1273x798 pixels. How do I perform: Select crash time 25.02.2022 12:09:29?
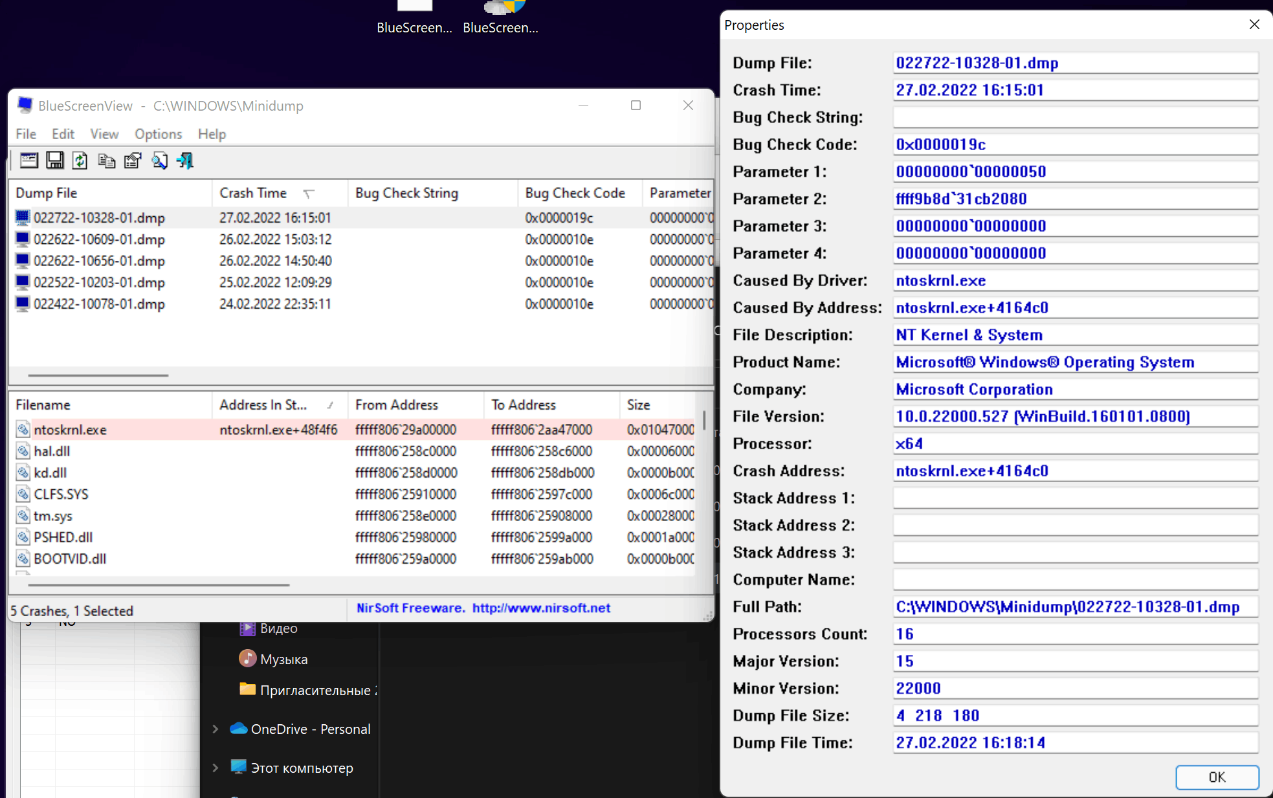click(x=275, y=282)
